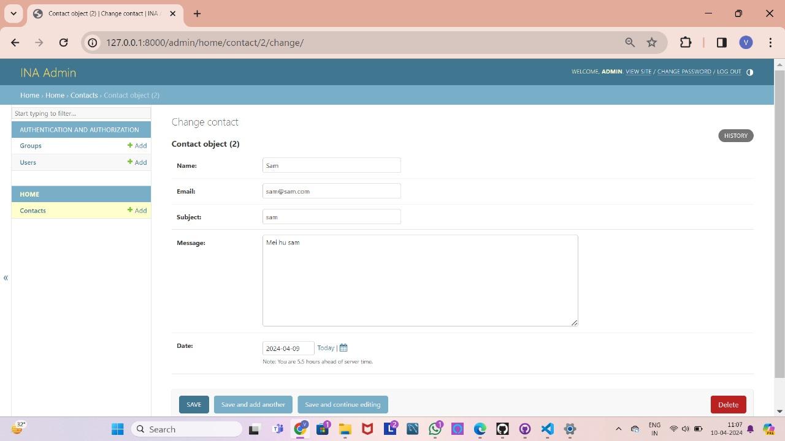Open Microsoft Edge from the taskbar

[480, 429]
